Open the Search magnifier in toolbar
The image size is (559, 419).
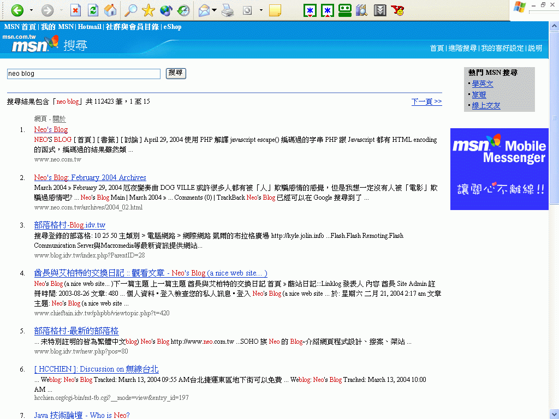pyautogui.click(x=131, y=10)
